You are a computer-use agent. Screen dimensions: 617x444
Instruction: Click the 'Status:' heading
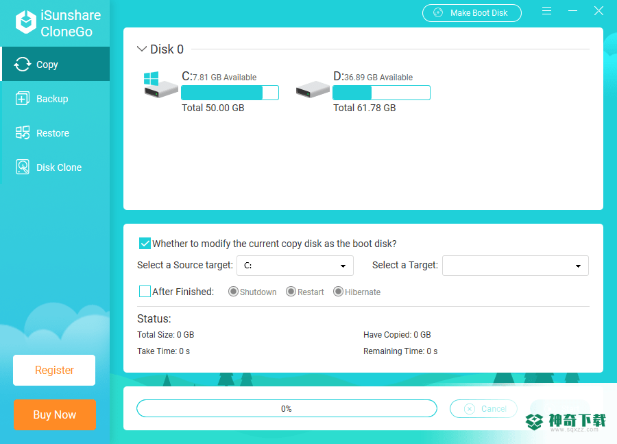(x=154, y=318)
